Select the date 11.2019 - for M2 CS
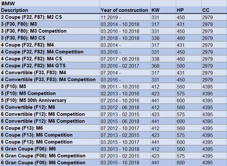The image size is (227, 166). 125,17
